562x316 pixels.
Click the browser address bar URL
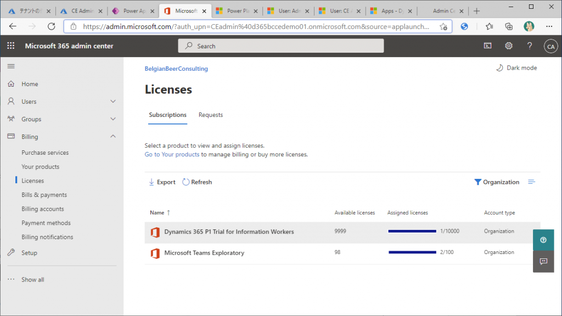click(x=256, y=26)
